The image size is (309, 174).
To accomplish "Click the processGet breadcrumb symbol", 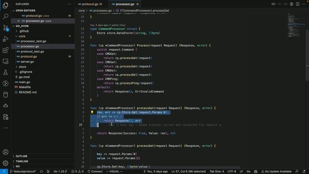I will [142, 11].
